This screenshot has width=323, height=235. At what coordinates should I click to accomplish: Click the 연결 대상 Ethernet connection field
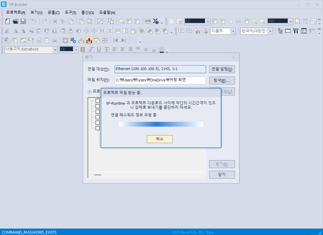(x=160, y=69)
